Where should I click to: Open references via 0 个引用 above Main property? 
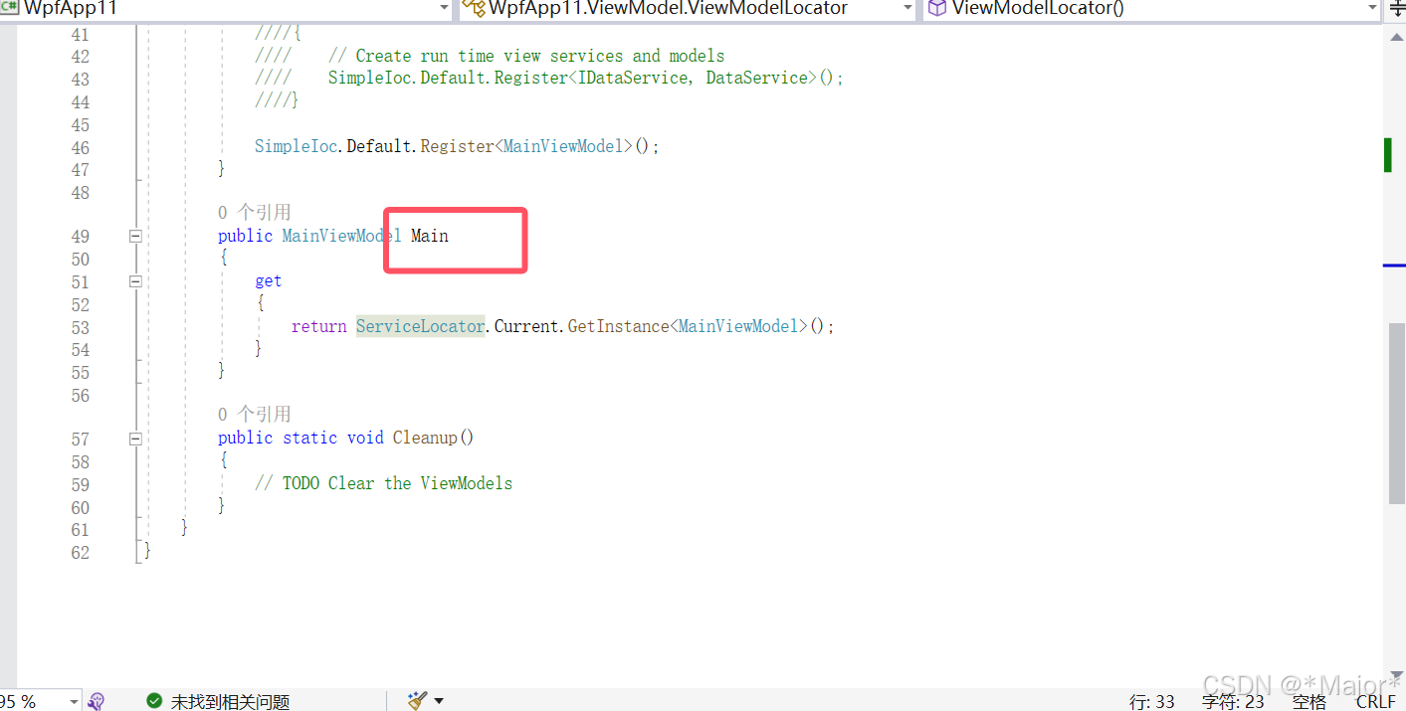[253, 212]
